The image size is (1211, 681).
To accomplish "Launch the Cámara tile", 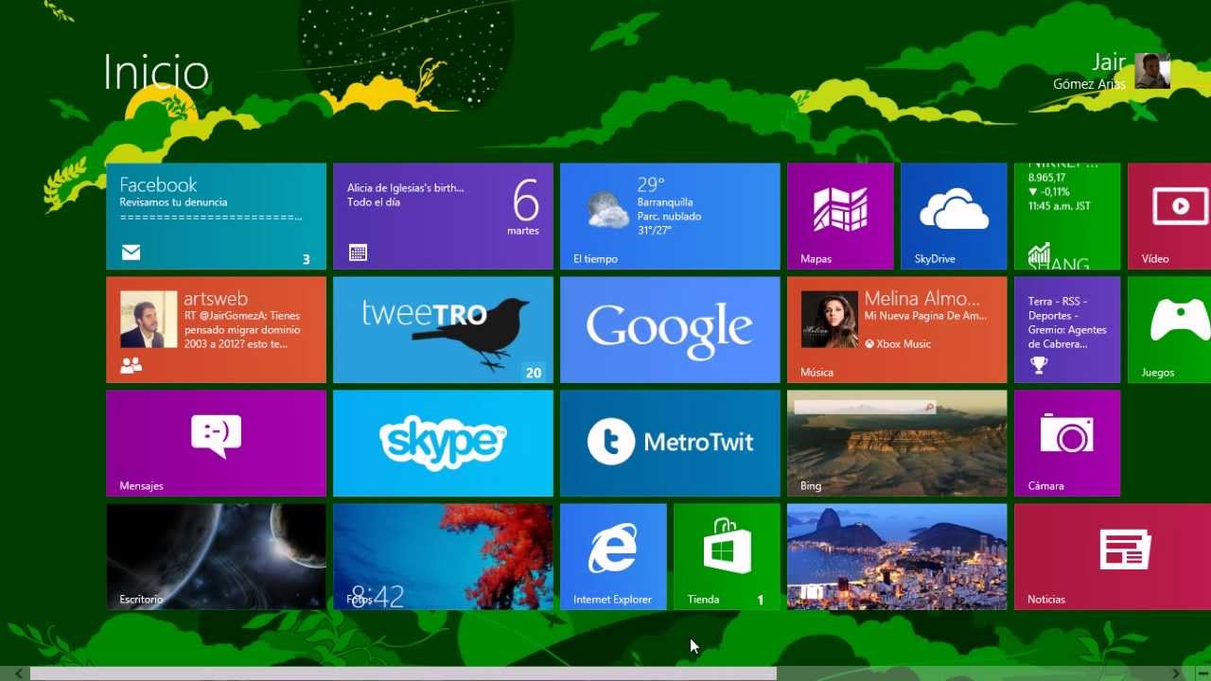I will tap(1067, 443).
